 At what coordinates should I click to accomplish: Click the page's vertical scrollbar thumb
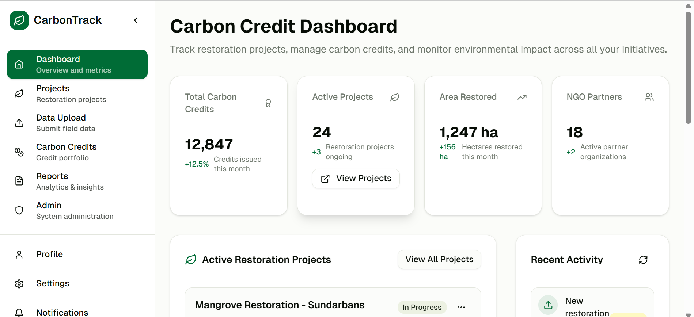click(688, 68)
